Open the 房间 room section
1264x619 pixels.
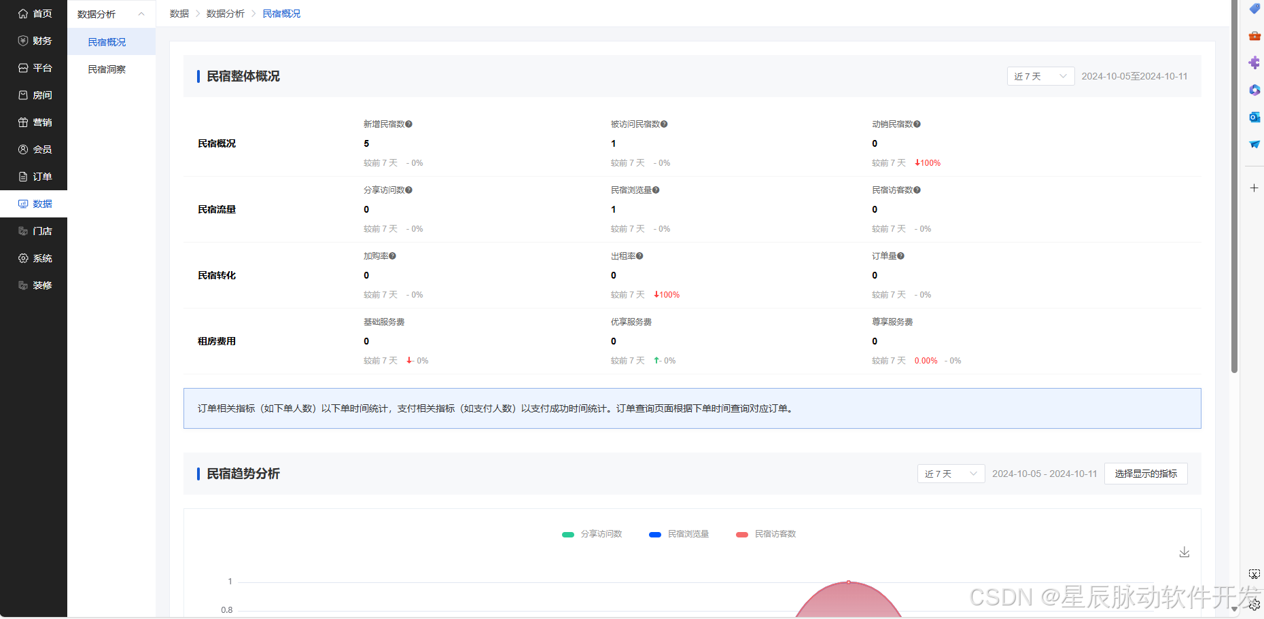[34, 95]
